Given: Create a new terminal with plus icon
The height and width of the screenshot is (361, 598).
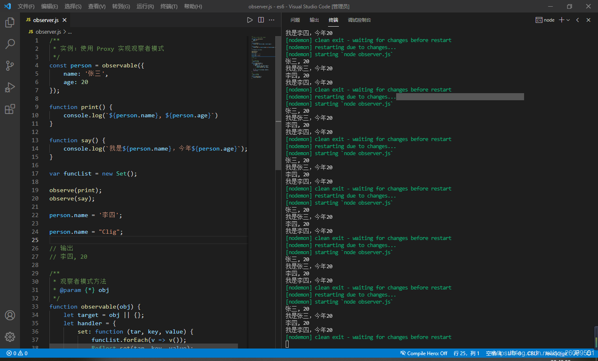Looking at the screenshot, I should coord(561,20).
